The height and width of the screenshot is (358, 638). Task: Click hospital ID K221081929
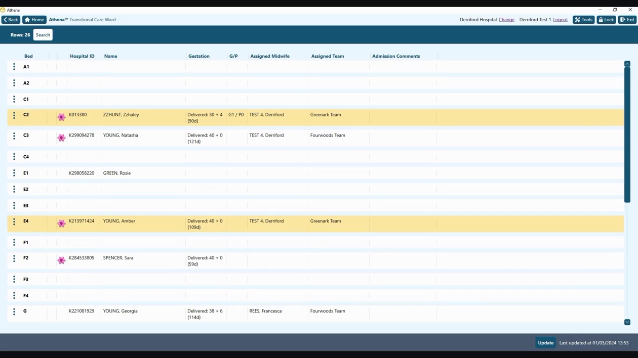(x=82, y=311)
